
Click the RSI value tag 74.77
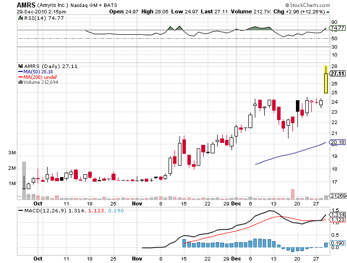click(x=337, y=28)
